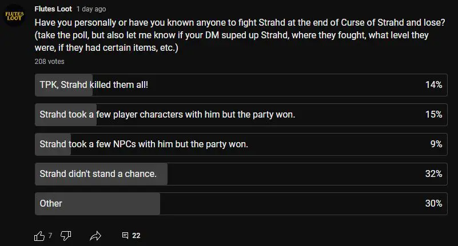Share the post using the arrow icon

click(95, 236)
